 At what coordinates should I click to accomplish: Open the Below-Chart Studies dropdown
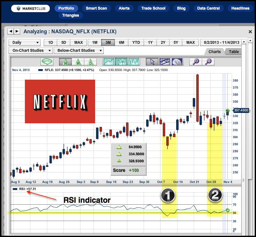[79, 51]
